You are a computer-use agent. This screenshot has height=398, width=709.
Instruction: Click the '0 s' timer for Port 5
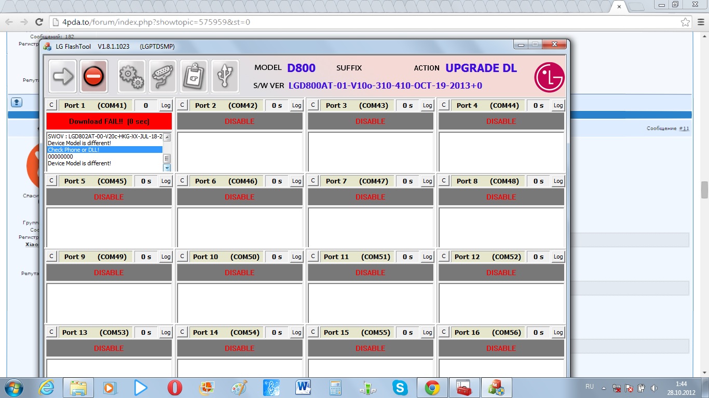click(146, 181)
